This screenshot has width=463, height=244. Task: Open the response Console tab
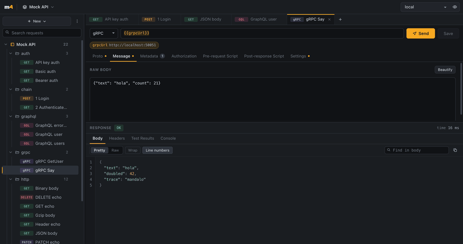point(168,138)
